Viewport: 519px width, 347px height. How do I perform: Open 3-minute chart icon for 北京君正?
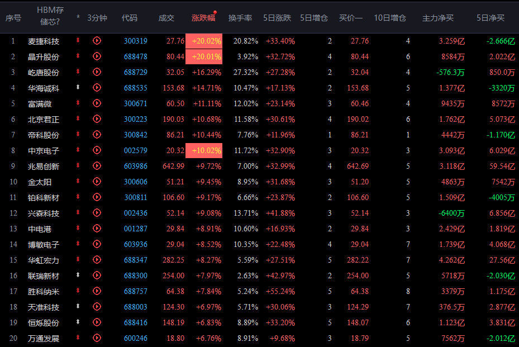click(97, 119)
